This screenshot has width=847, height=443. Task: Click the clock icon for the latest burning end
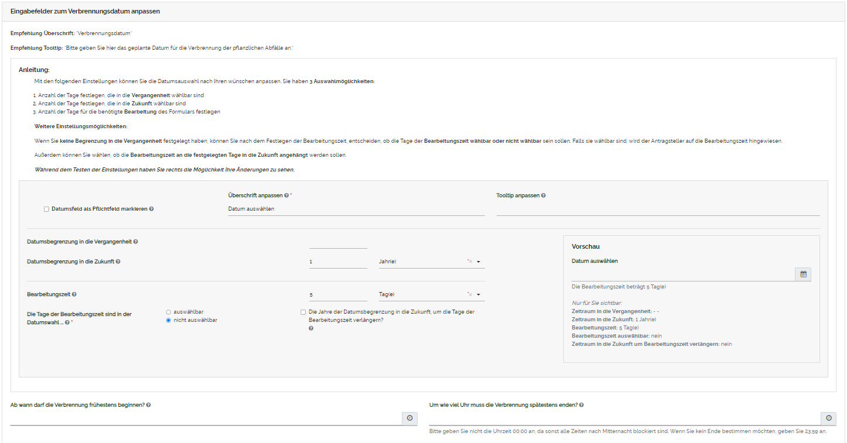[x=828, y=418]
